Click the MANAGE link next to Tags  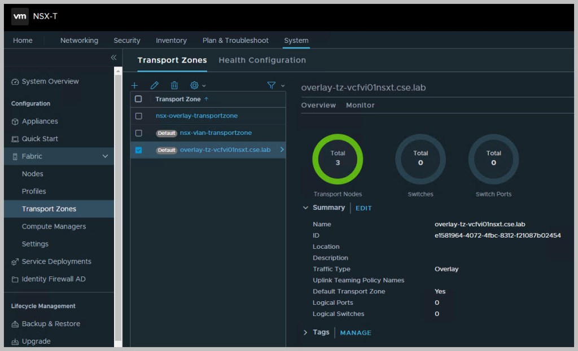coord(356,333)
